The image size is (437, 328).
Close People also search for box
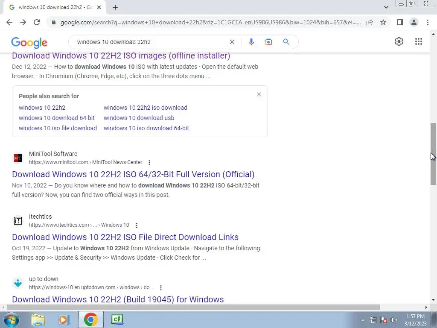coord(259,94)
